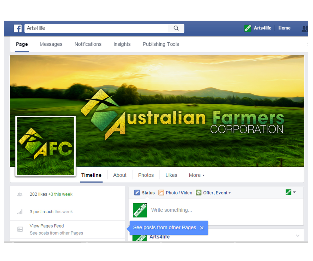313x261 pixels.
Task: Select the Photos tab
Action: point(146,175)
